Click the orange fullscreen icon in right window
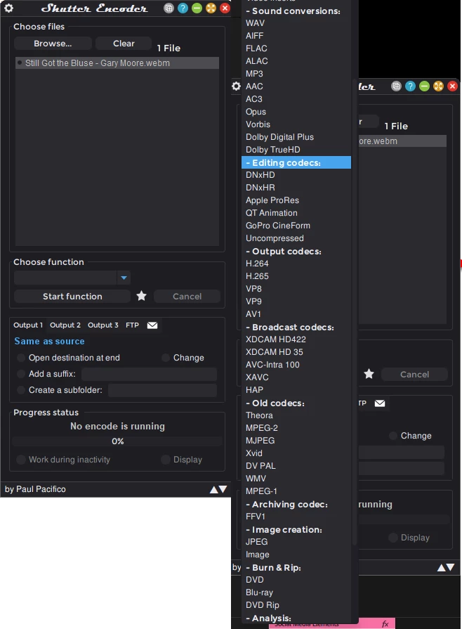Viewport: 462px width, 629px height. click(438, 86)
